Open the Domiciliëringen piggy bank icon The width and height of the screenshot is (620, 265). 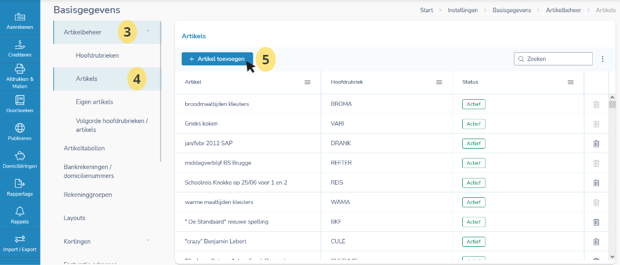point(20,156)
